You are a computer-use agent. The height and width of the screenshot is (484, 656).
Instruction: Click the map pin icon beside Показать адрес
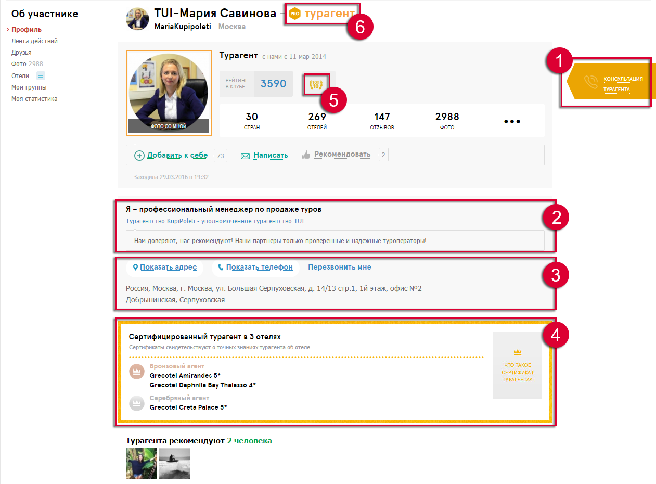click(x=136, y=267)
